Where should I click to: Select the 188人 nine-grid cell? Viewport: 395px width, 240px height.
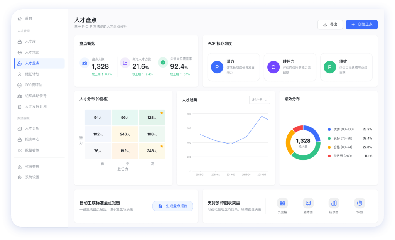(152, 134)
